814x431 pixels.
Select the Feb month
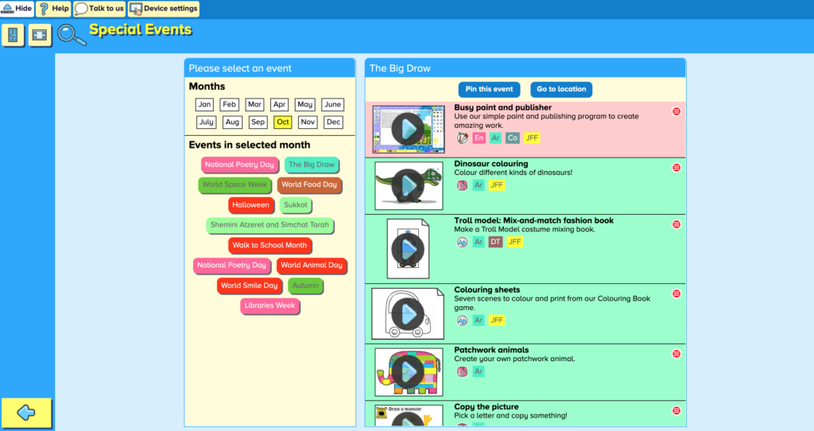pyautogui.click(x=229, y=104)
